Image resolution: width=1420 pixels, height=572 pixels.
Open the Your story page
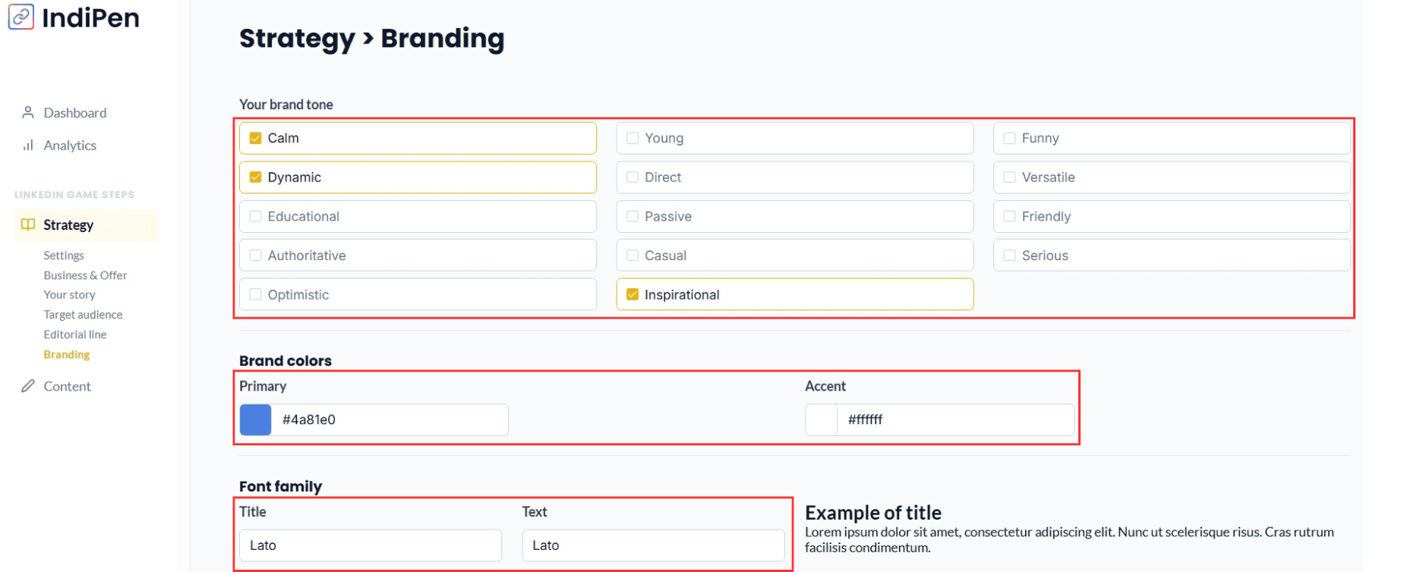pos(69,295)
